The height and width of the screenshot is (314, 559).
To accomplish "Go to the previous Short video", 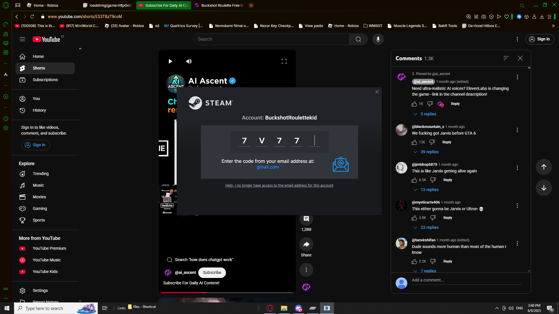I will click(x=544, y=167).
